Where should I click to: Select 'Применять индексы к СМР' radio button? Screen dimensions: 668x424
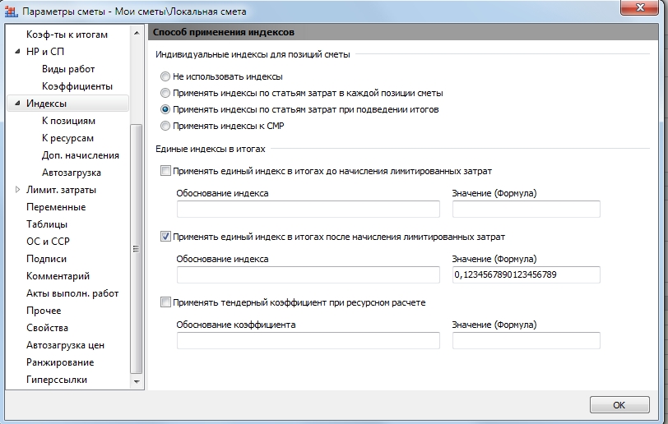[165, 126]
